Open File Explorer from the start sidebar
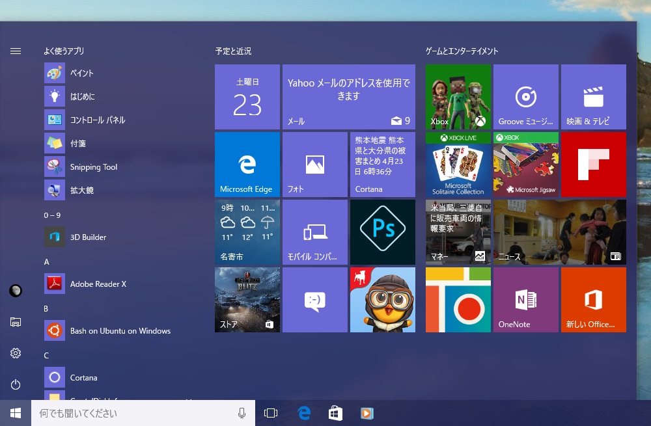Screen dimensions: 651x426 [x=16, y=322]
